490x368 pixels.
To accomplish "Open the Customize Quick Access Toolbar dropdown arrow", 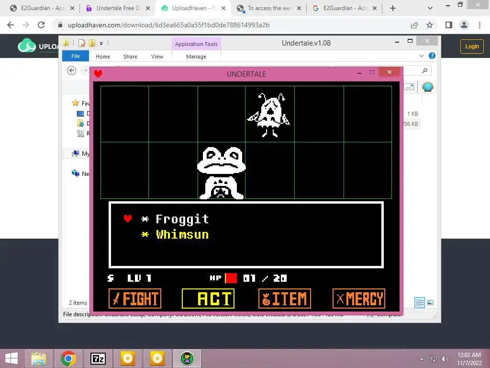I will coord(101,44).
